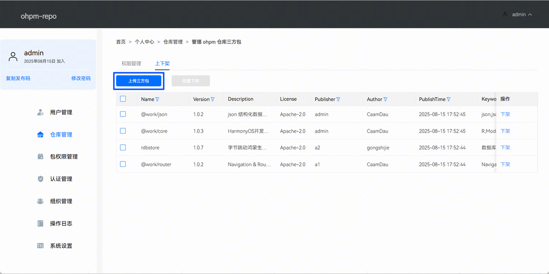This screenshot has width=549, height=274.
Task: Click the 系统设置 settings icon
Action: pos(40,246)
